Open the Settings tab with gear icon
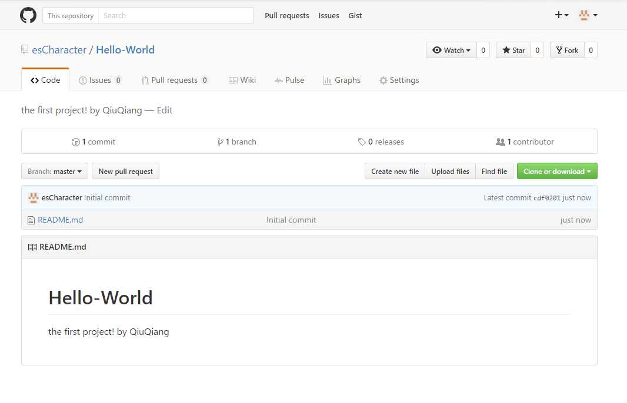This screenshot has height=403, width=627. click(x=399, y=80)
